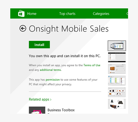Select the second thumbnail with black bars
138x122 pixels.
click(x=117, y=57)
